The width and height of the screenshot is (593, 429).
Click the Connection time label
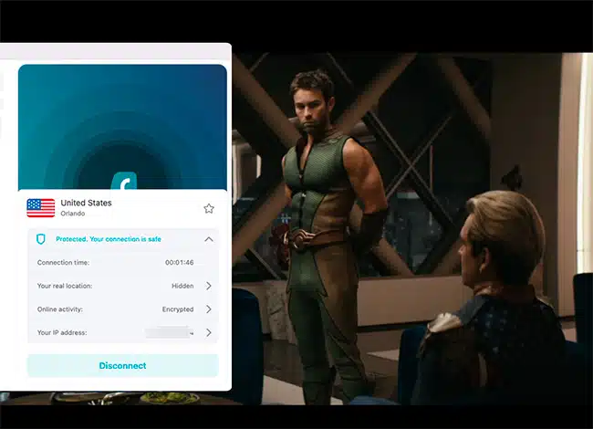(63, 262)
